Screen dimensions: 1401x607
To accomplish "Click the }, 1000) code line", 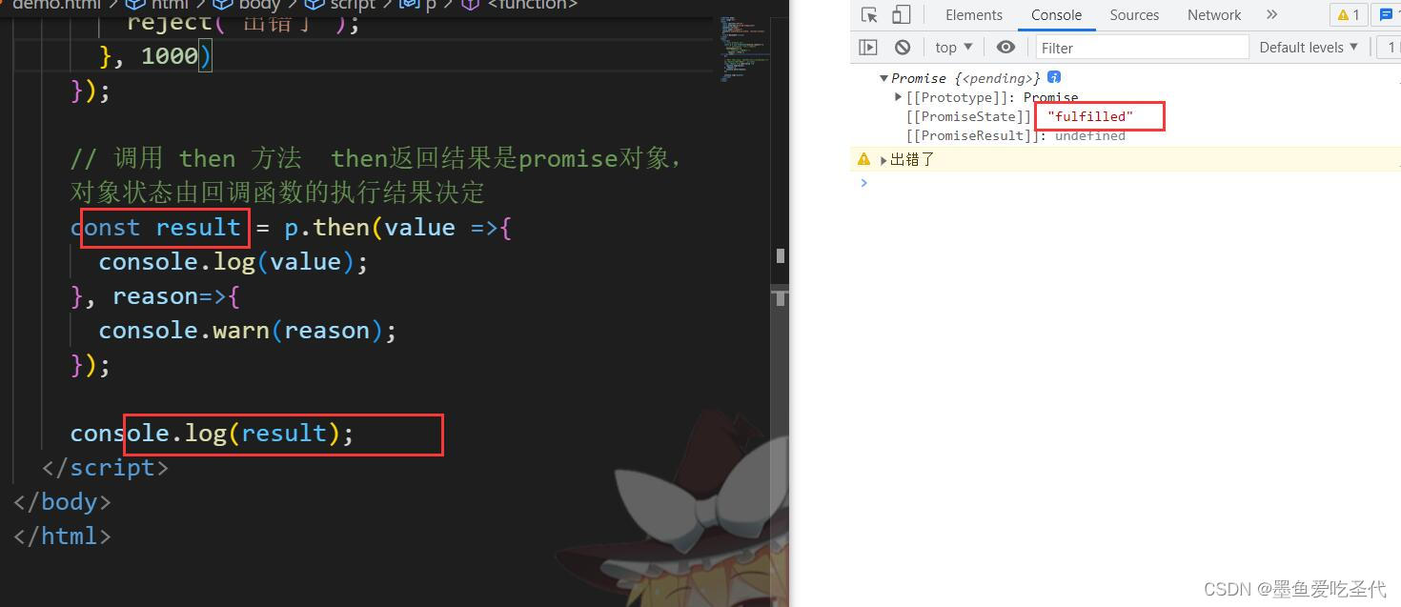I will coord(155,56).
